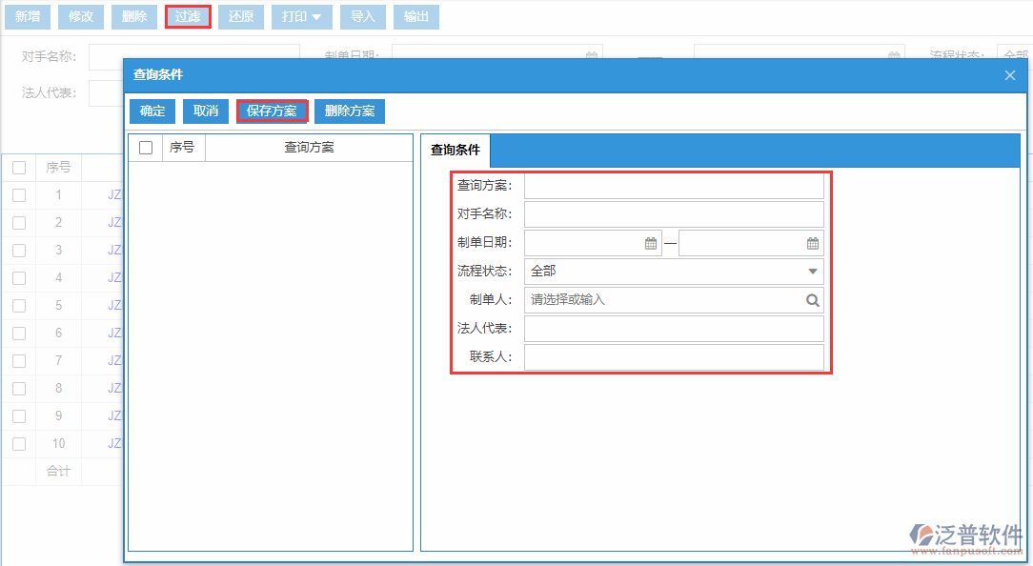Click the 确定 button to confirm
This screenshot has height=566, width=1033.
coord(152,111)
